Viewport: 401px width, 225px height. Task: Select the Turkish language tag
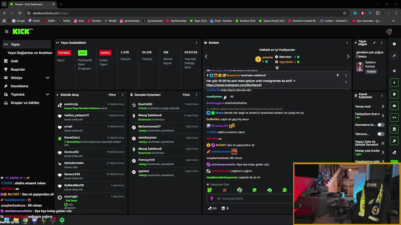(371, 72)
